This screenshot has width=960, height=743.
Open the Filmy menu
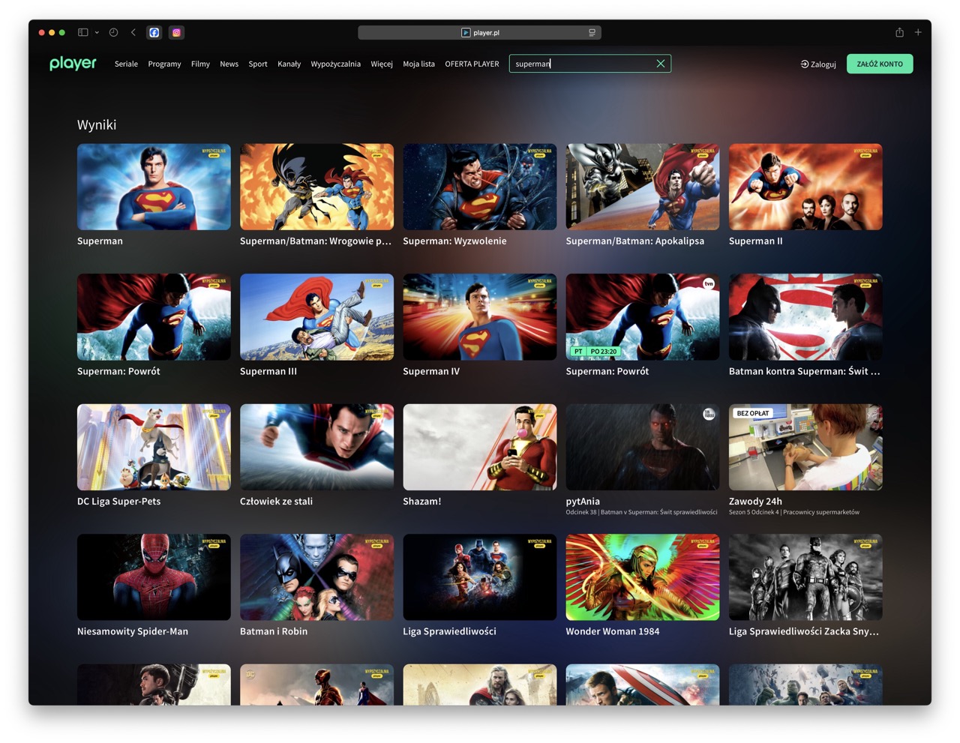click(x=200, y=64)
